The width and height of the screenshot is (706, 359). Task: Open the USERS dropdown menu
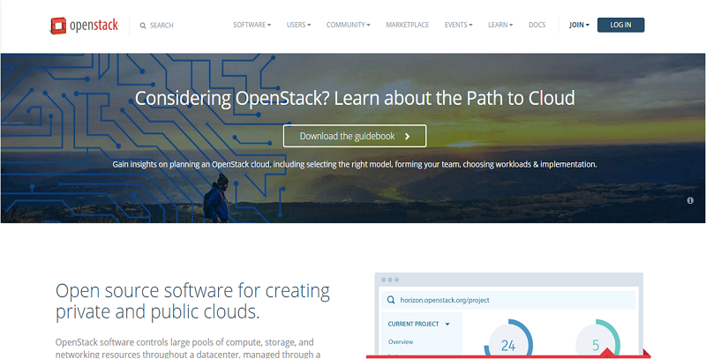(x=298, y=25)
